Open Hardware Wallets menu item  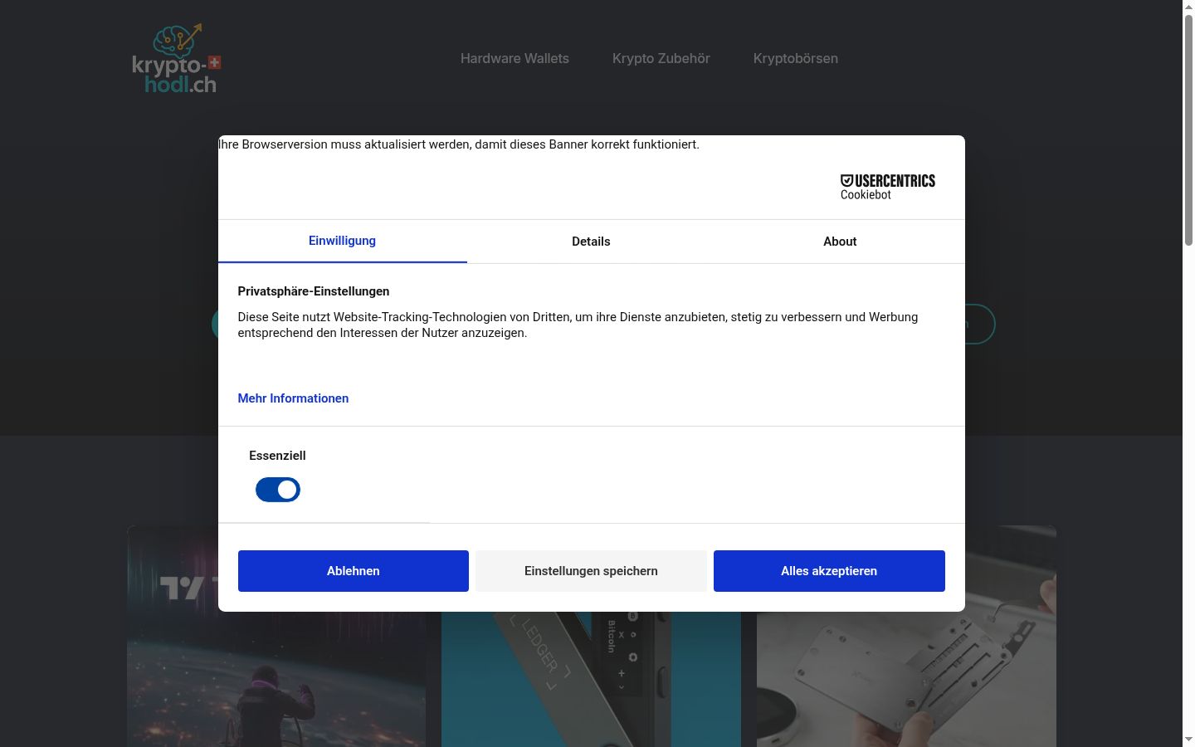(x=515, y=58)
